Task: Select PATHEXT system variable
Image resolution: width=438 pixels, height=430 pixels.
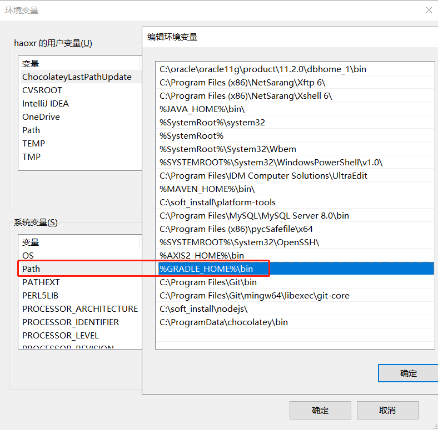Action: (x=80, y=282)
